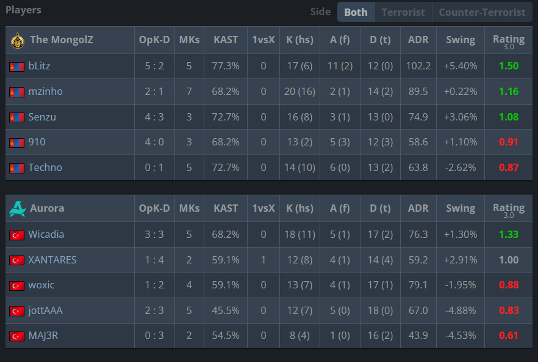Click Senzu's green 1.08 rating value
538x362 pixels.
pos(509,117)
